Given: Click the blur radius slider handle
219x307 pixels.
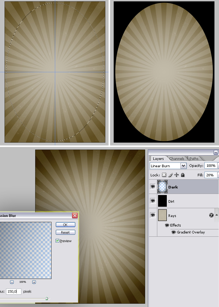Looking at the screenshot, I should coord(47,299).
